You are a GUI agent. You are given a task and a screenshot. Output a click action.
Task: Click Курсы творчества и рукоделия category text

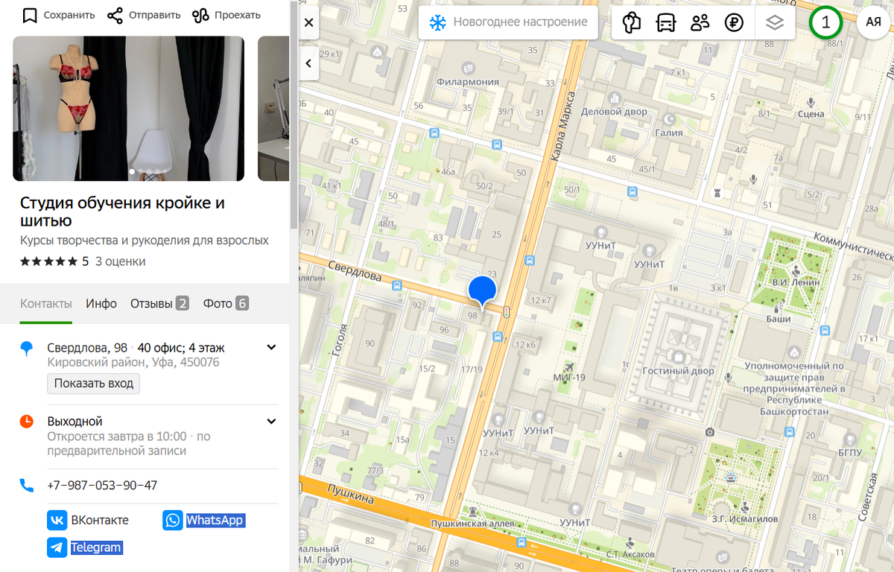(x=145, y=241)
